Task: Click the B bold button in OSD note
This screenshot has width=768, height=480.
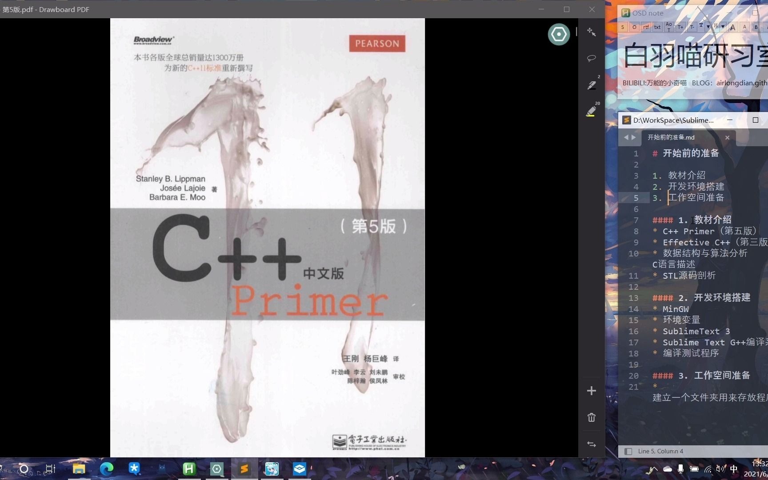Action: pos(756,27)
